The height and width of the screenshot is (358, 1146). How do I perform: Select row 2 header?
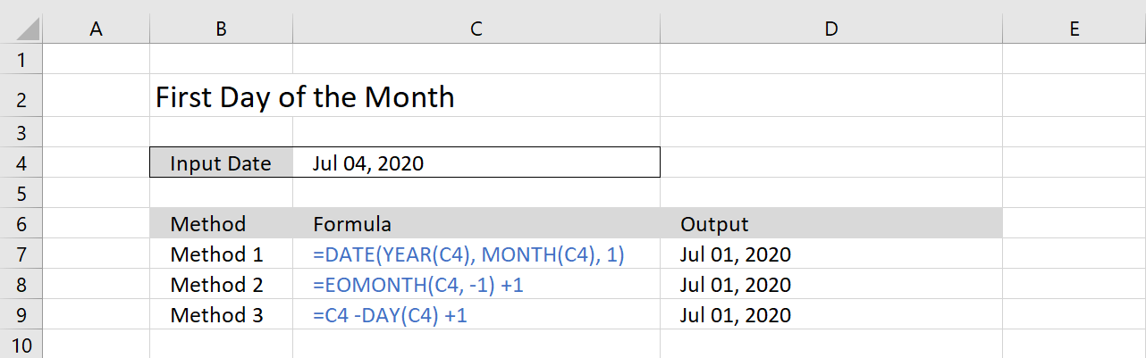(21, 97)
